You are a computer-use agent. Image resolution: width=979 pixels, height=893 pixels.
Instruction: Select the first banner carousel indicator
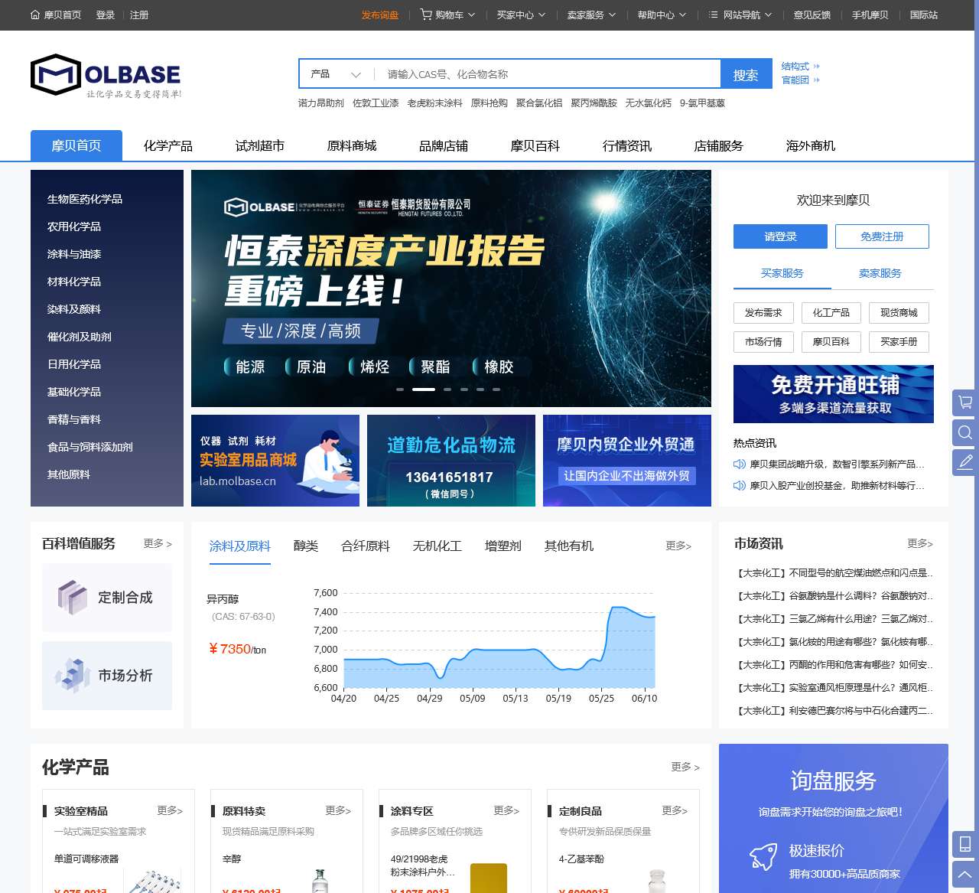(400, 389)
